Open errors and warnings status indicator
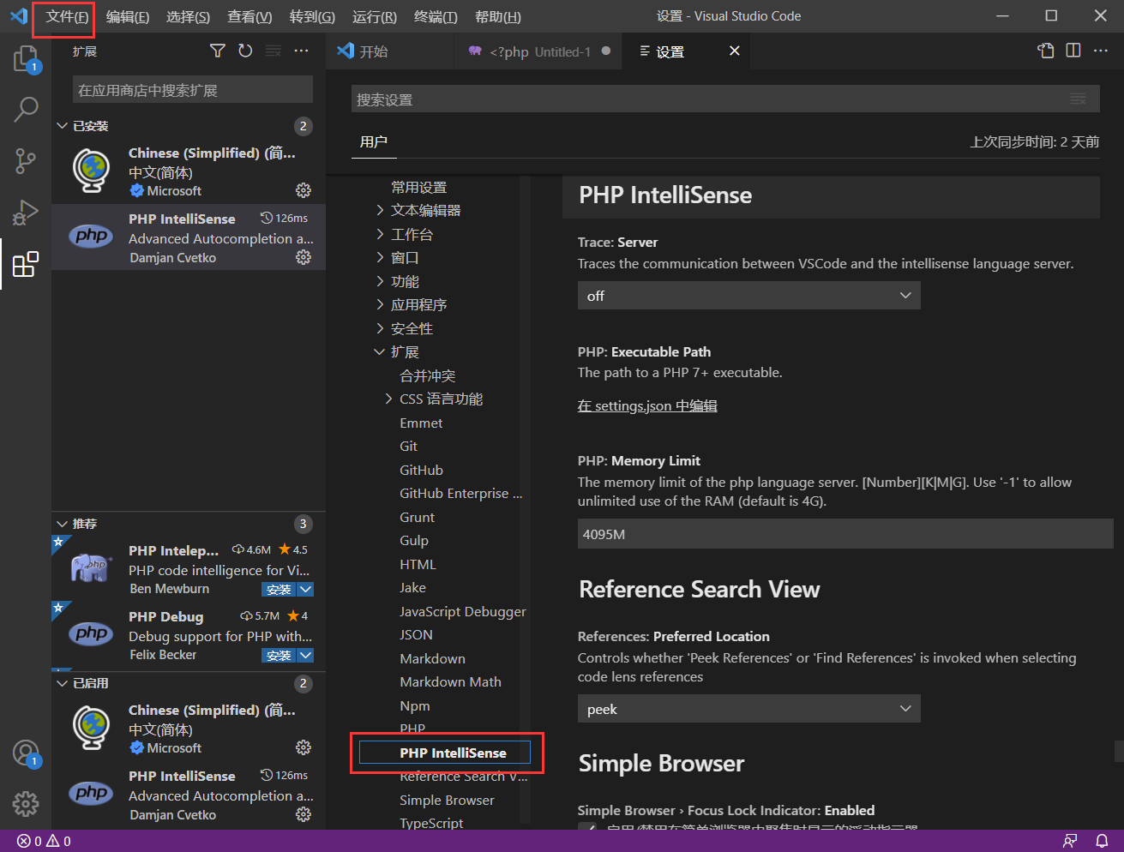Image resolution: width=1124 pixels, height=852 pixels. [44, 841]
